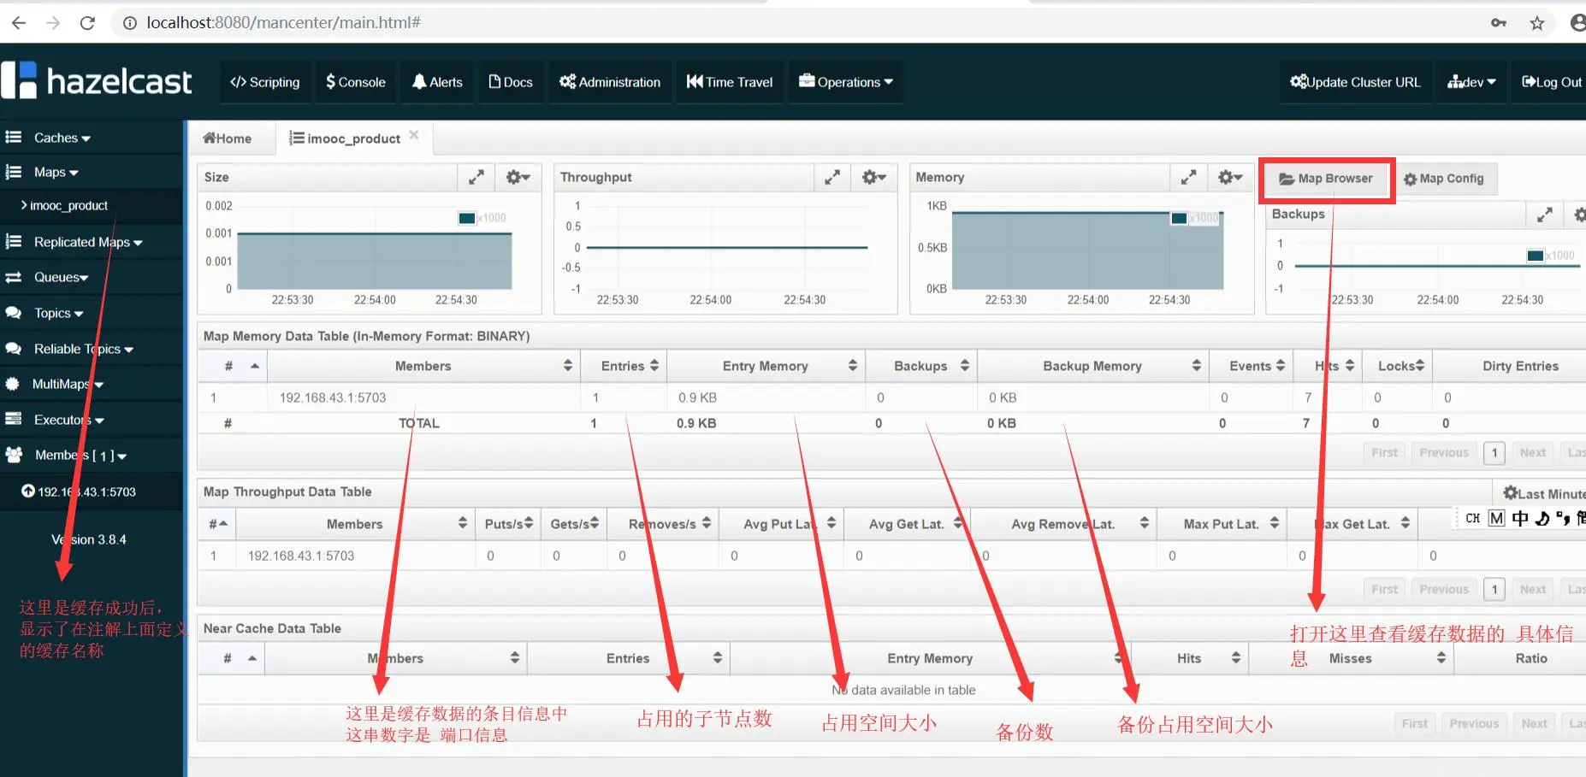Open Throughput chart gear settings
The width and height of the screenshot is (1586, 777).
tap(873, 177)
